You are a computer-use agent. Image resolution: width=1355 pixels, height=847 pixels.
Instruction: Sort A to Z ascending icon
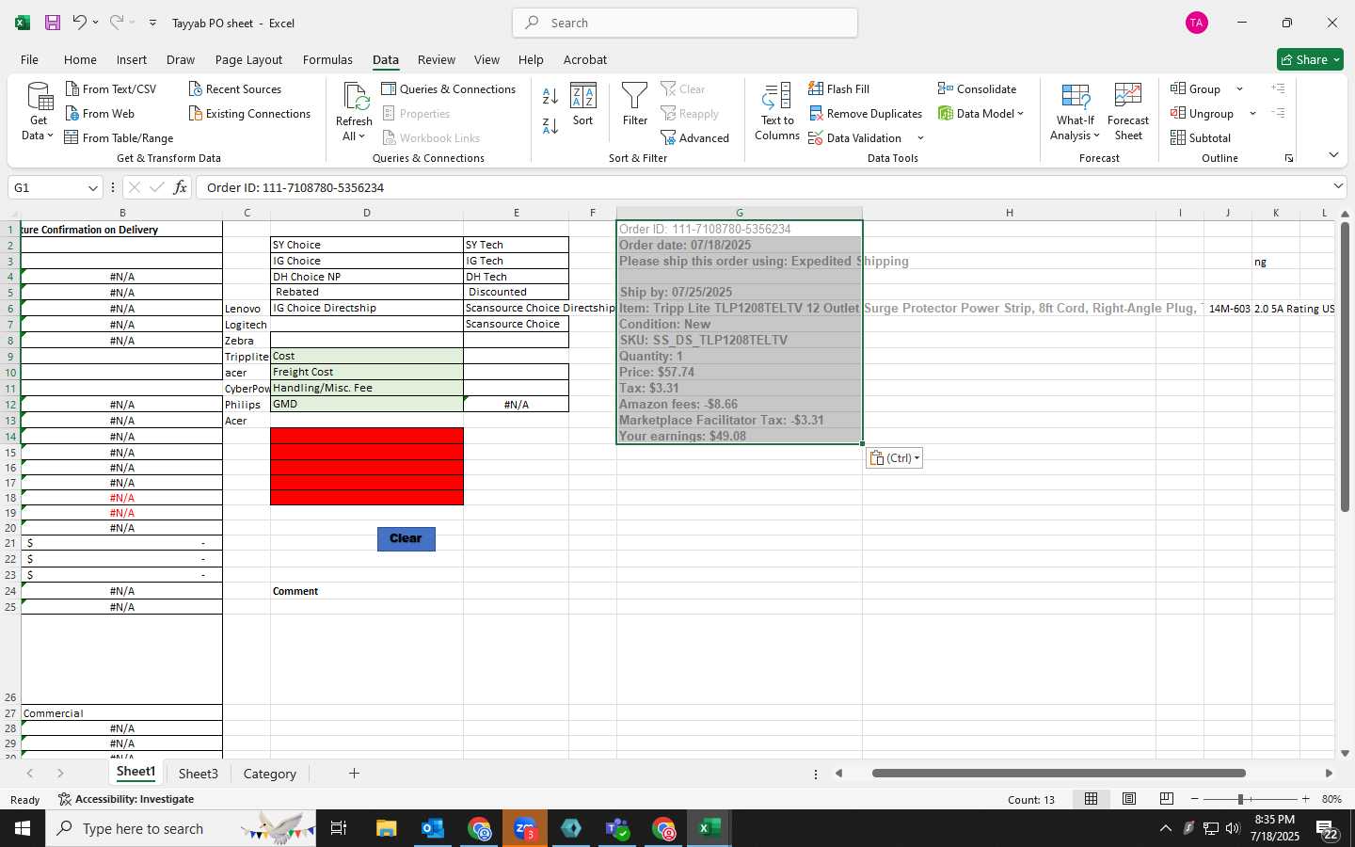pyautogui.click(x=550, y=95)
